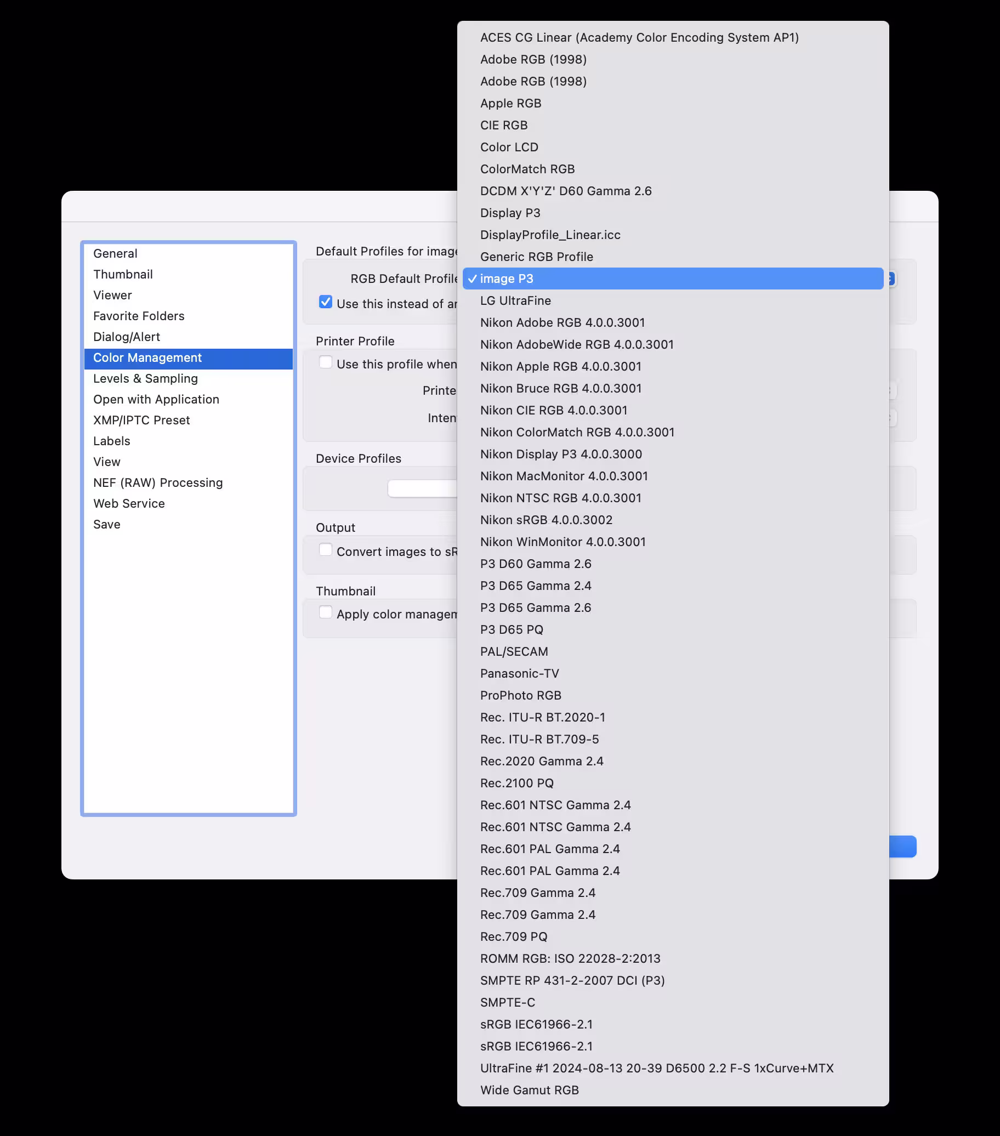Select Wide Gamut RGB

(673, 1091)
